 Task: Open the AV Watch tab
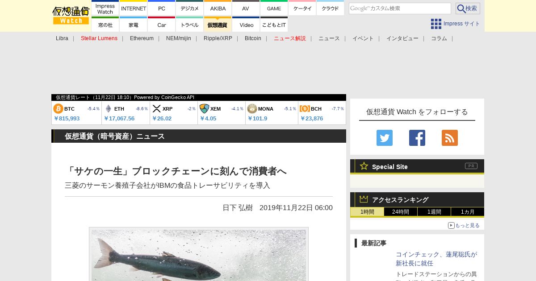coord(246,8)
